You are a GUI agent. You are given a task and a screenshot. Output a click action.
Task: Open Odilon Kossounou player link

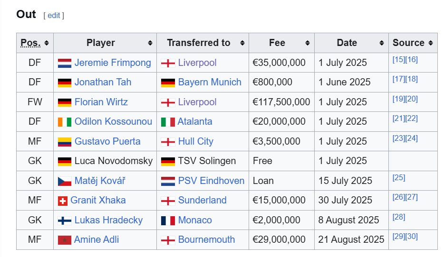pyautogui.click(x=113, y=121)
